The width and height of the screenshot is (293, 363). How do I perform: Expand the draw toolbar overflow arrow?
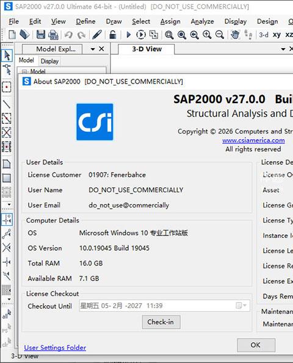9,204
